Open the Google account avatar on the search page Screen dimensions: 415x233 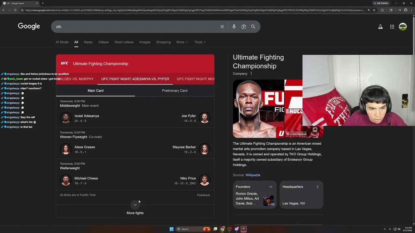coord(403,27)
